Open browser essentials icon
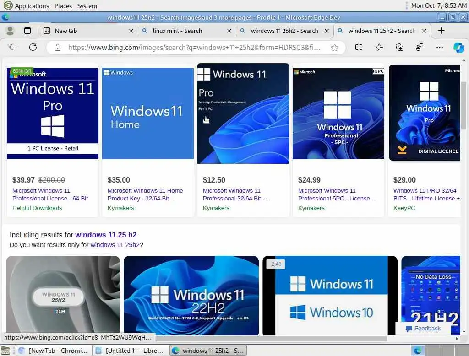The width and height of the screenshot is (469, 356). (x=420, y=47)
